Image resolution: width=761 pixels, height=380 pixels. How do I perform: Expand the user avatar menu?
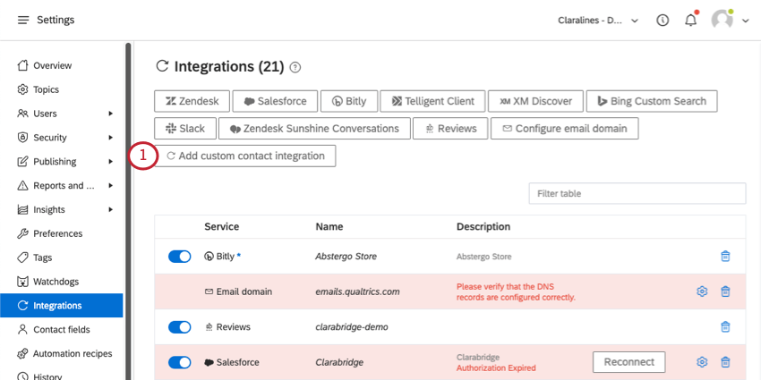730,20
